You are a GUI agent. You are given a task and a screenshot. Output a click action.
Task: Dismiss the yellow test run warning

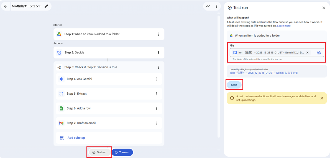tap(321, 98)
